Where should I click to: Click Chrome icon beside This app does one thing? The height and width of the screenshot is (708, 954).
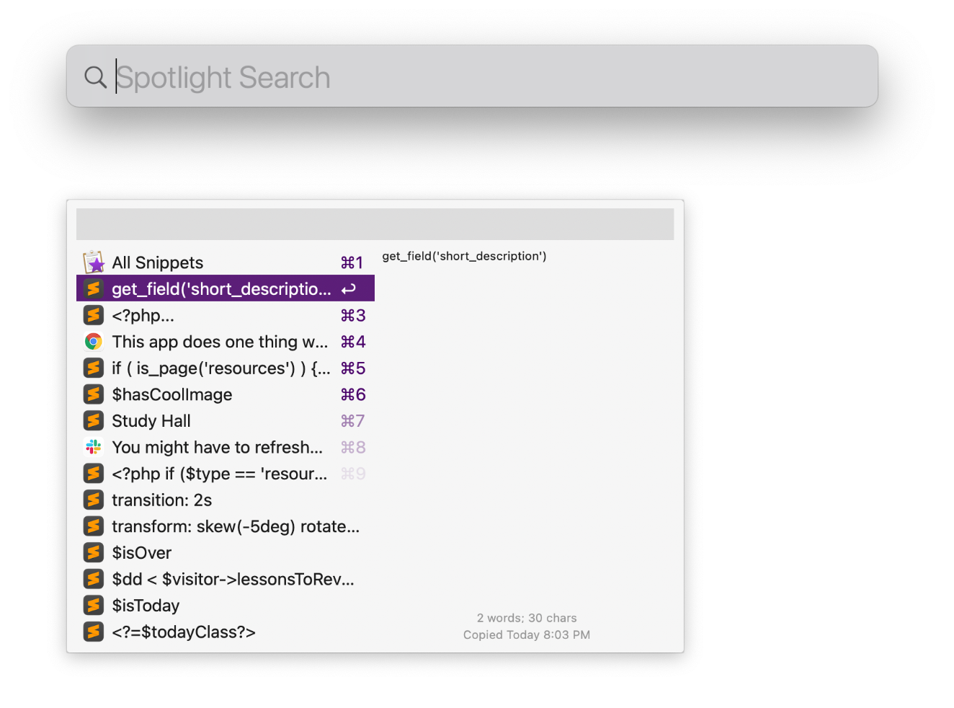(x=94, y=342)
